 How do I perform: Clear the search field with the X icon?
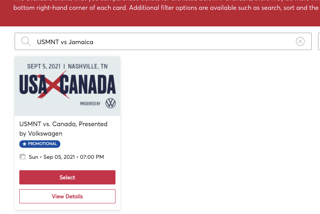300,41
